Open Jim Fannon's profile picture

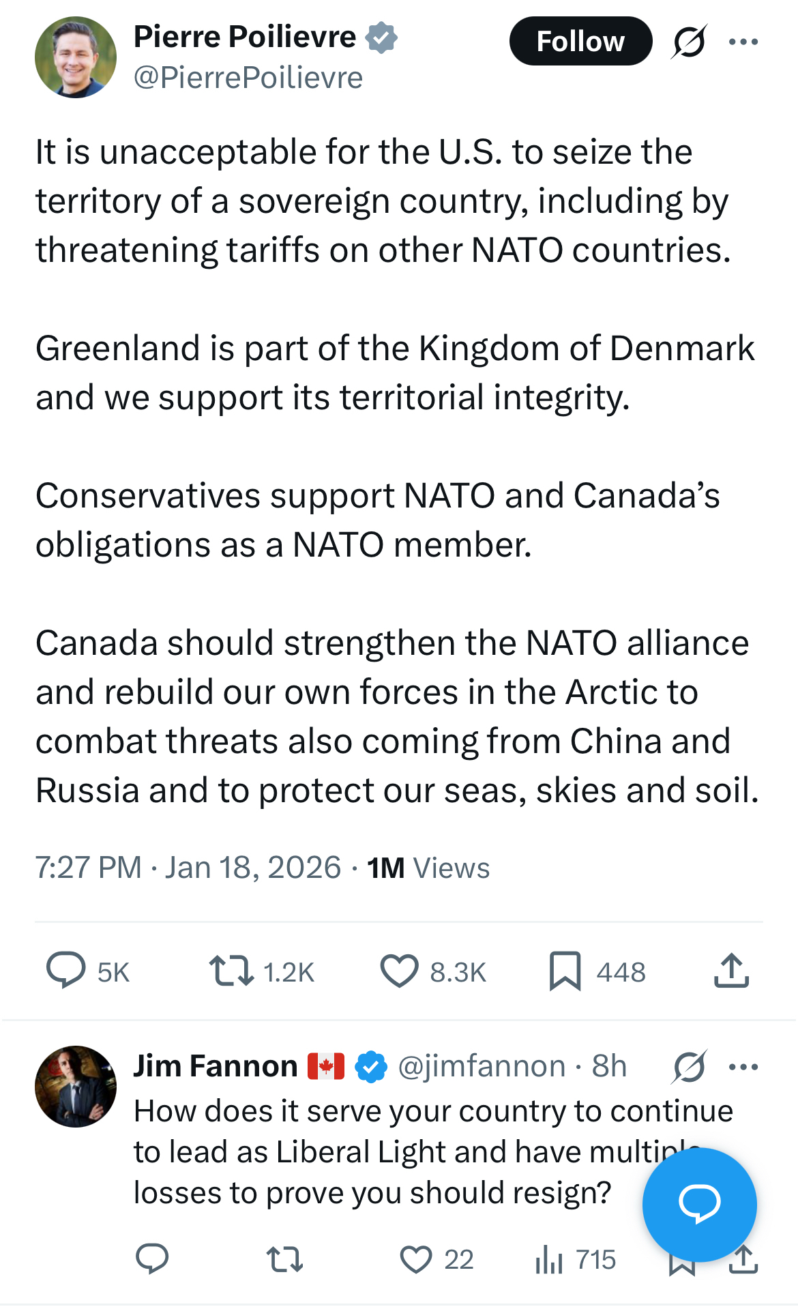tap(76, 1086)
